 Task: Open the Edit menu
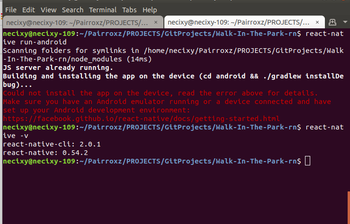point(28,10)
